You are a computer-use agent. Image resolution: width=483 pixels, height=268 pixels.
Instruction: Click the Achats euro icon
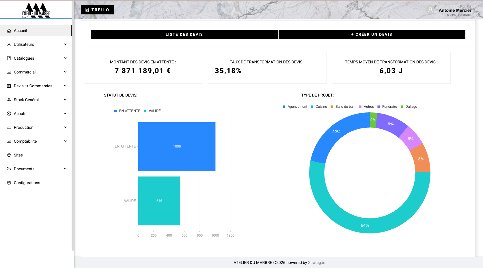click(9, 114)
